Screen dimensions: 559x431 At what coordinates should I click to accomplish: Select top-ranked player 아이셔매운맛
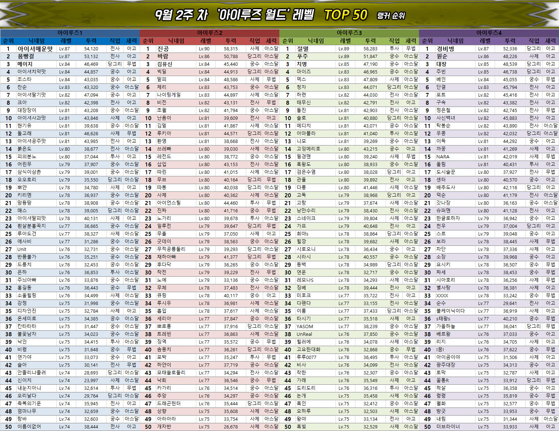35,49
